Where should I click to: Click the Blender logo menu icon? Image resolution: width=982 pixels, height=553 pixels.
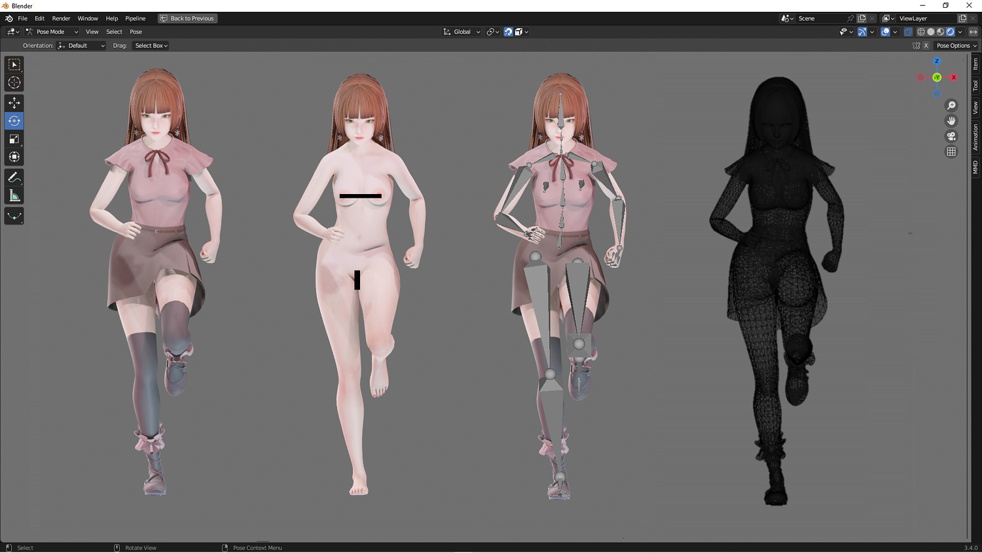9,18
